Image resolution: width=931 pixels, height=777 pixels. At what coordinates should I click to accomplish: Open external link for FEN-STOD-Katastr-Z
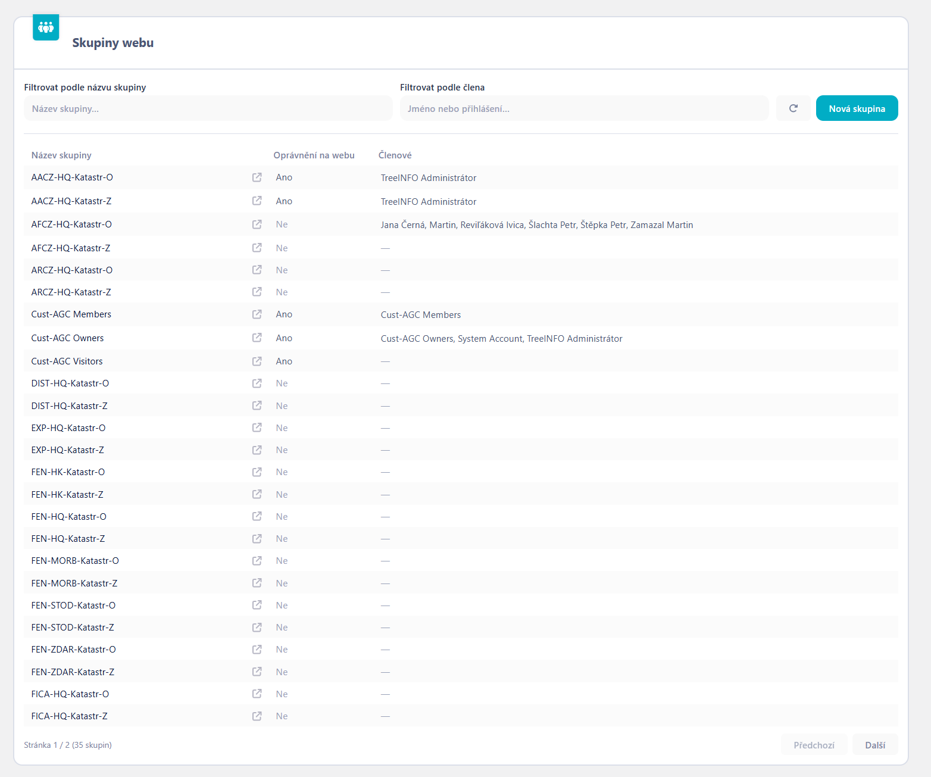coord(257,628)
